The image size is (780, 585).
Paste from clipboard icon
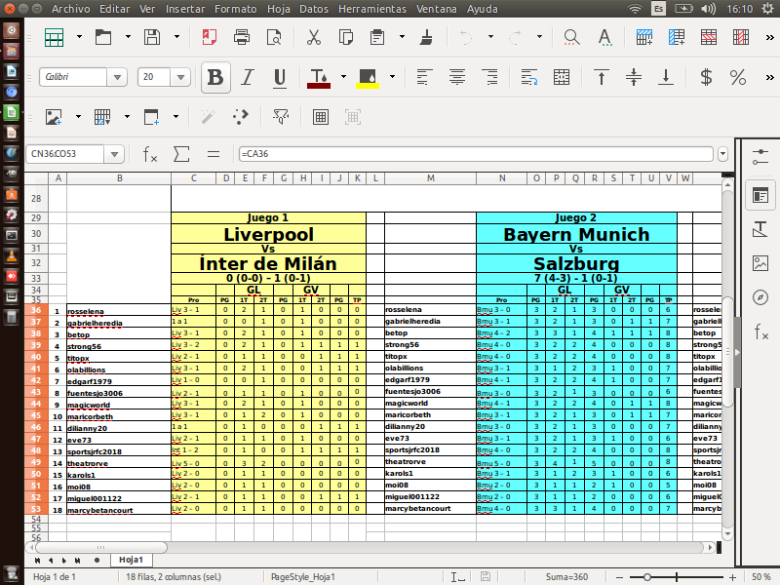[x=377, y=37]
